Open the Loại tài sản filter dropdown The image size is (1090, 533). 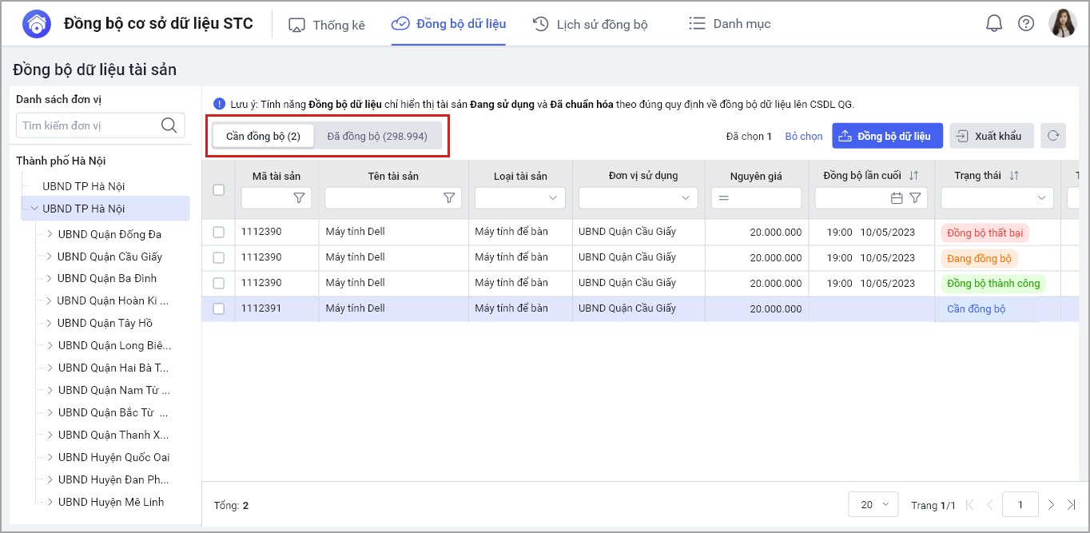[x=519, y=198]
